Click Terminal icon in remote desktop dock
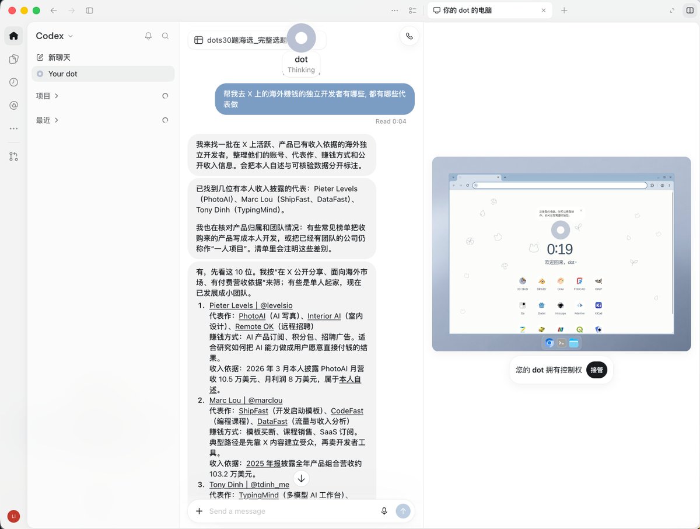 561,343
